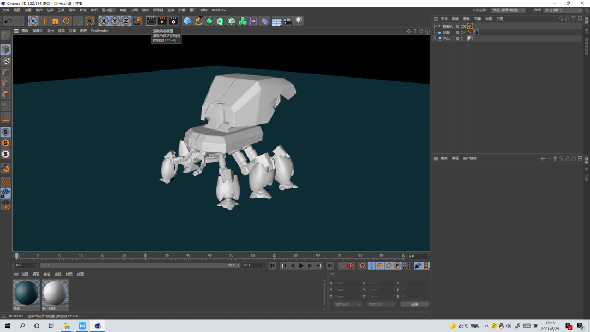The height and width of the screenshot is (332, 590).
Task: Open the Render Settings gear clapperboard
Action: (173, 21)
